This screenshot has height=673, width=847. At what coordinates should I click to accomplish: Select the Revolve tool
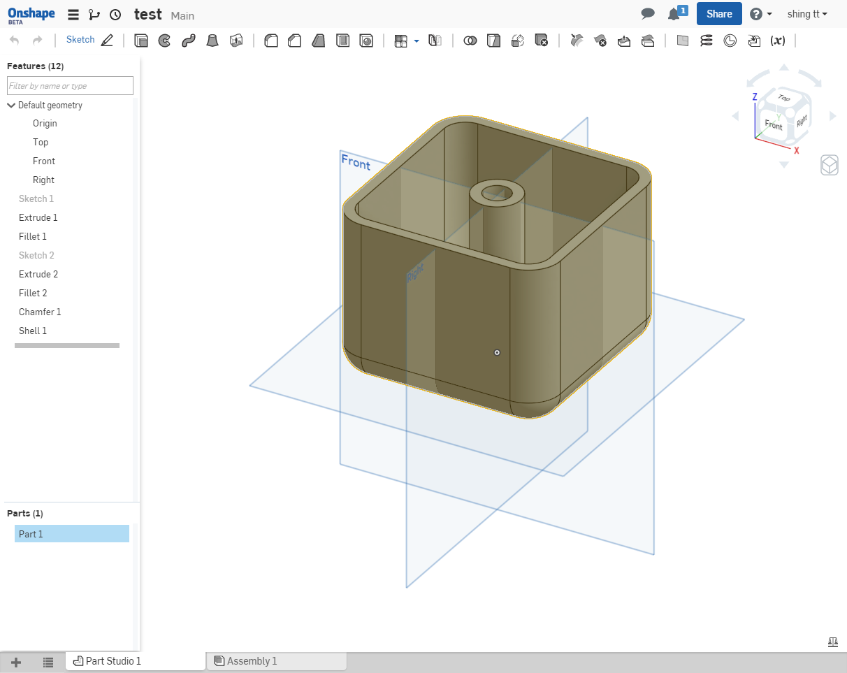click(164, 41)
